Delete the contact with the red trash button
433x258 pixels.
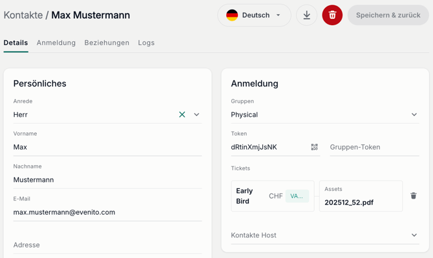332,15
